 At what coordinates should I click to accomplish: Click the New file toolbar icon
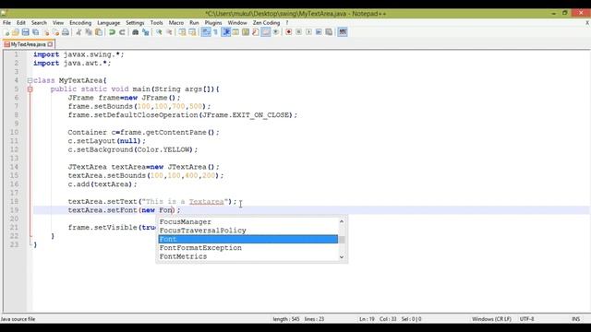click(6, 32)
